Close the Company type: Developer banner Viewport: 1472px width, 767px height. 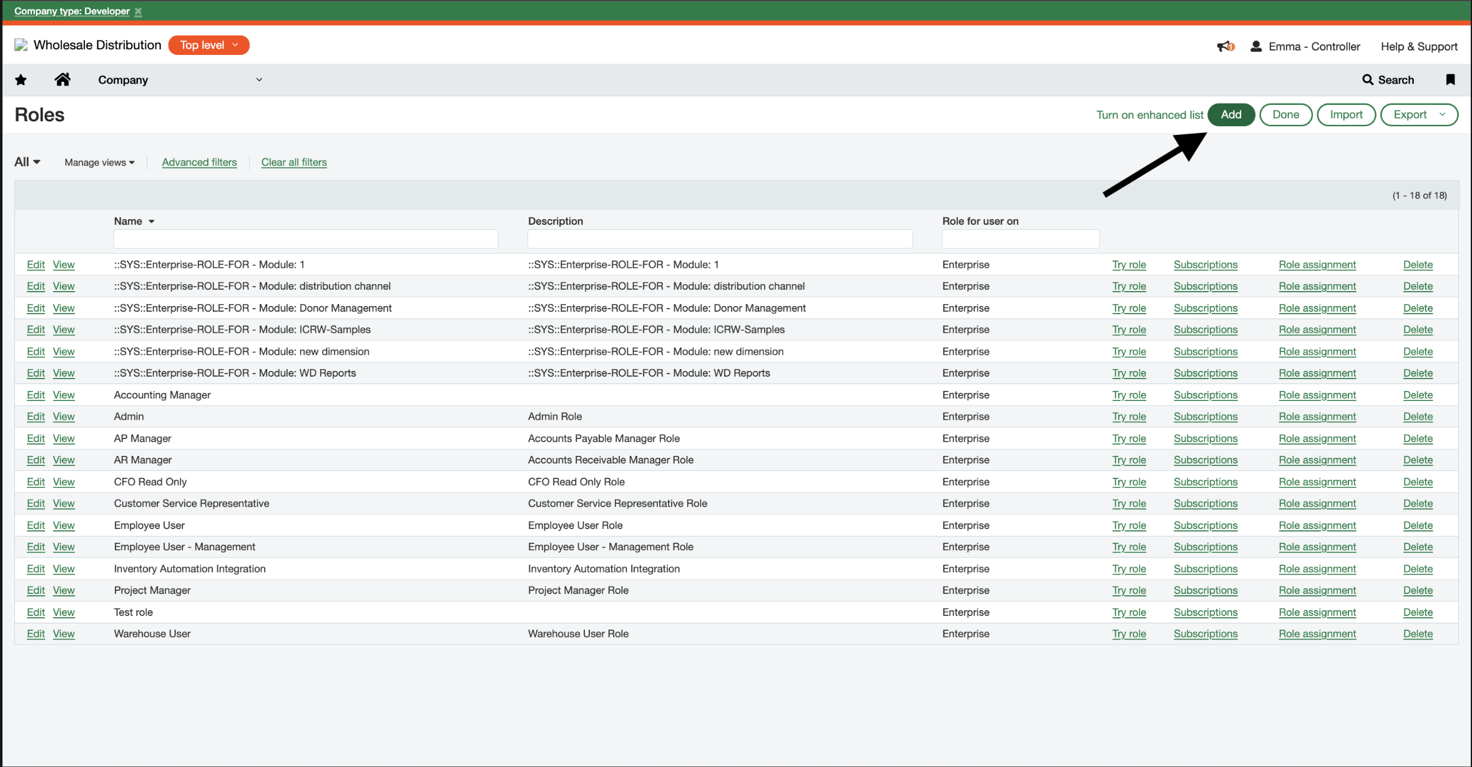point(138,11)
